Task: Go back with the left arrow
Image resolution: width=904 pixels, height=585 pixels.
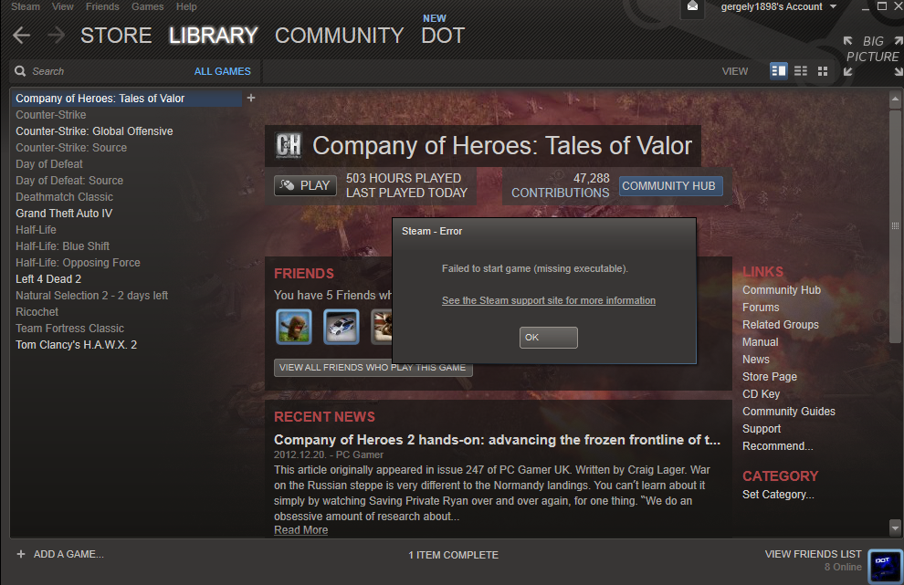Action: [x=21, y=36]
